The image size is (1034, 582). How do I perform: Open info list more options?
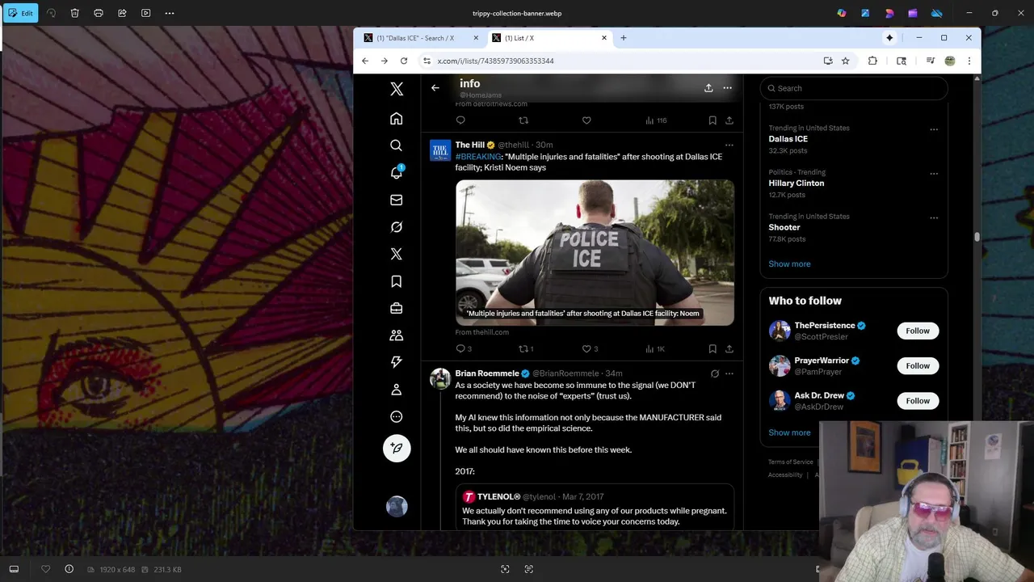727,87
